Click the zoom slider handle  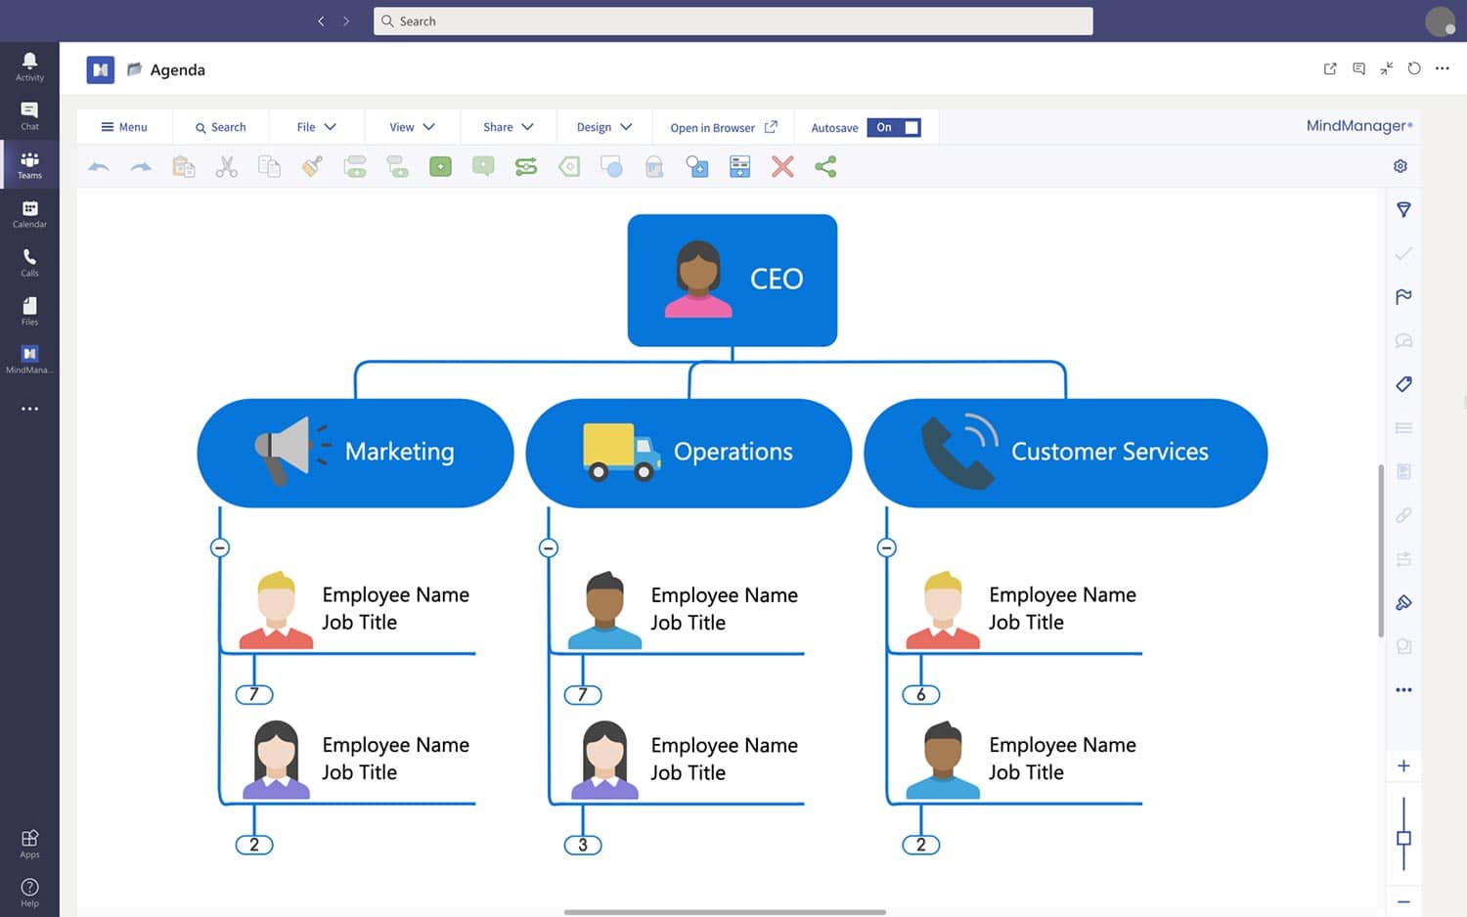[x=1403, y=838]
